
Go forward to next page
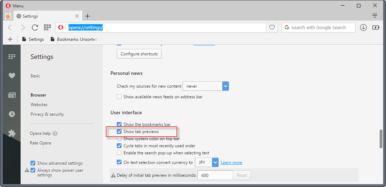point(23,28)
